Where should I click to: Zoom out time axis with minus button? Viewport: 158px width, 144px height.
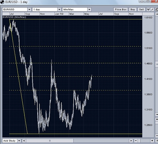[x=136, y=141]
